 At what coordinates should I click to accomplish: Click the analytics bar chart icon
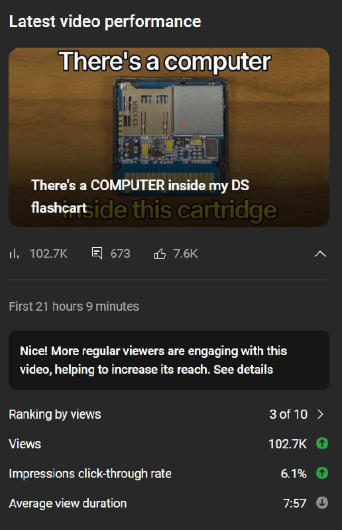click(14, 254)
